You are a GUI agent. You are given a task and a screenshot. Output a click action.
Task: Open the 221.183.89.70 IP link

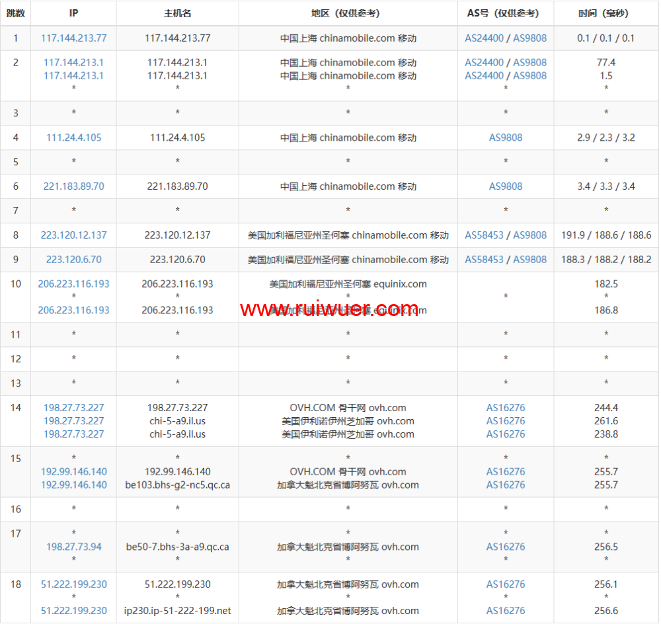[x=73, y=186]
